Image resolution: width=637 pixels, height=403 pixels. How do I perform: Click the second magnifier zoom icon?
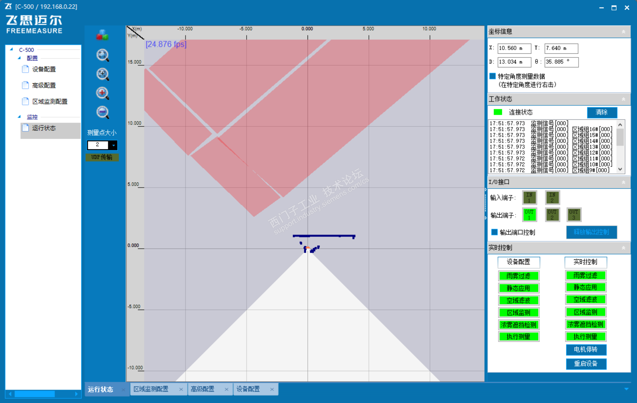pos(102,74)
